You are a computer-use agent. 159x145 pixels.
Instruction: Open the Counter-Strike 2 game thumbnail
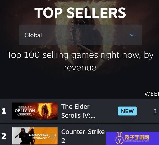(x=35, y=136)
